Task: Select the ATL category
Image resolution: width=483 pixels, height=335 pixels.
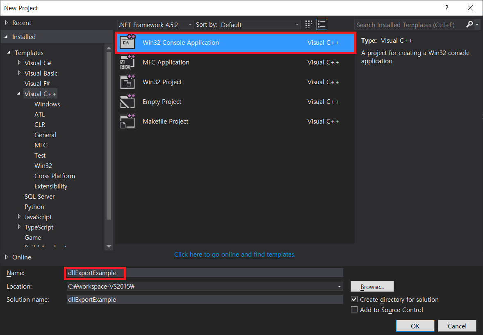Action: [x=39, y=115]
